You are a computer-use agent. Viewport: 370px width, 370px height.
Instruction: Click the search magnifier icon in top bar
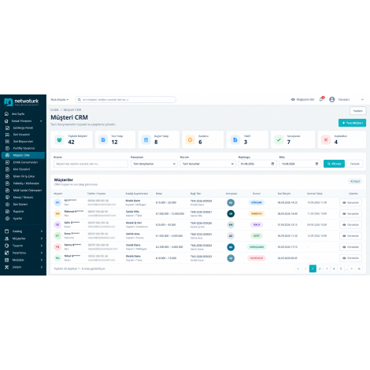(80, 100)
